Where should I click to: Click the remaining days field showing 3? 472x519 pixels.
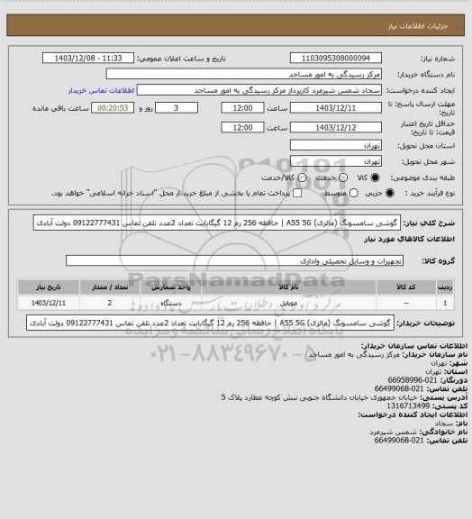(177, 108)
